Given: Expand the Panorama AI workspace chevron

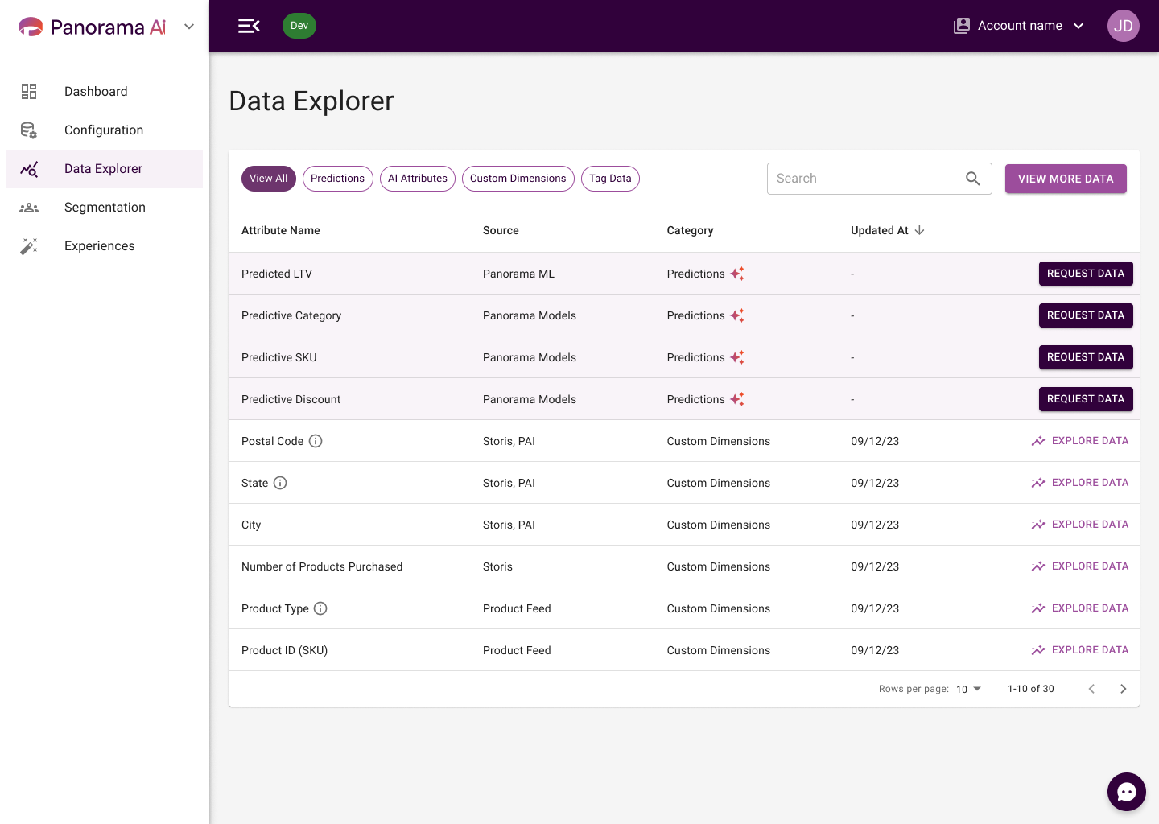Looking at the screenshot, I should click(x=189, y=27).
